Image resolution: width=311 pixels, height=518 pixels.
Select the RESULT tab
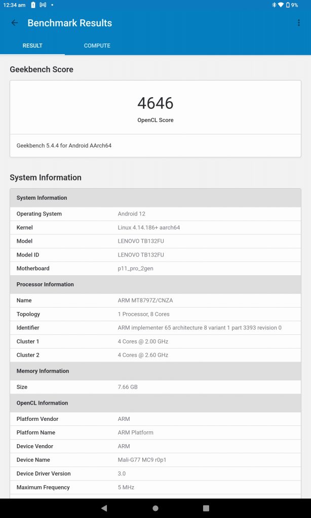click(x=32, y=46)
